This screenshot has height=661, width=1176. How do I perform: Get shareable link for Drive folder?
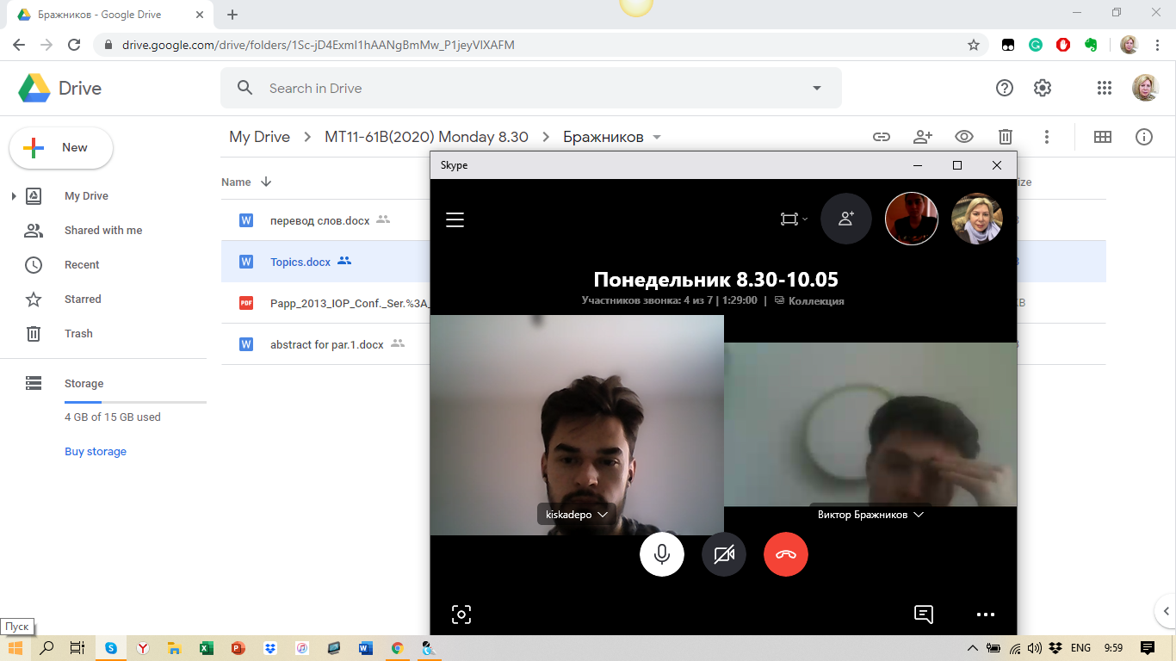[881, 137]
